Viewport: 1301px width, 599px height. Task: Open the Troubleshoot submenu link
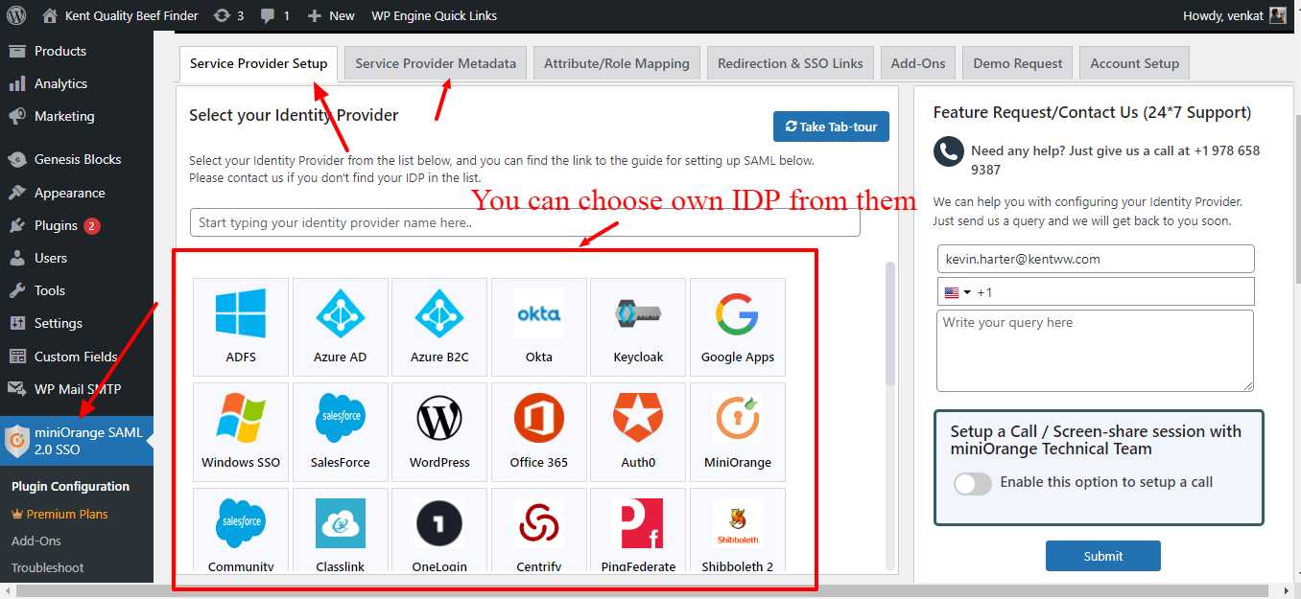tap(47, 567)
